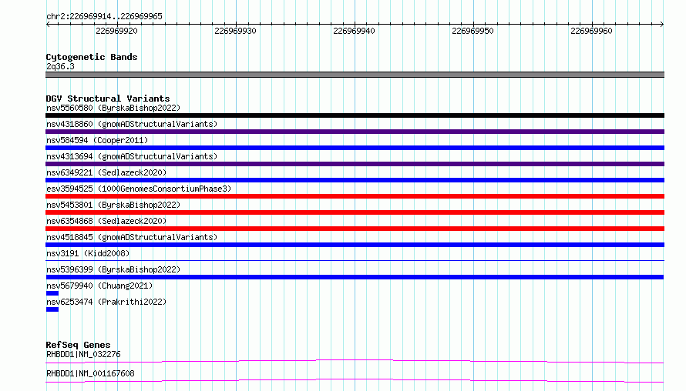
Task: Click the short blue nsv5679940 variant bar
Action: [52, 293]
